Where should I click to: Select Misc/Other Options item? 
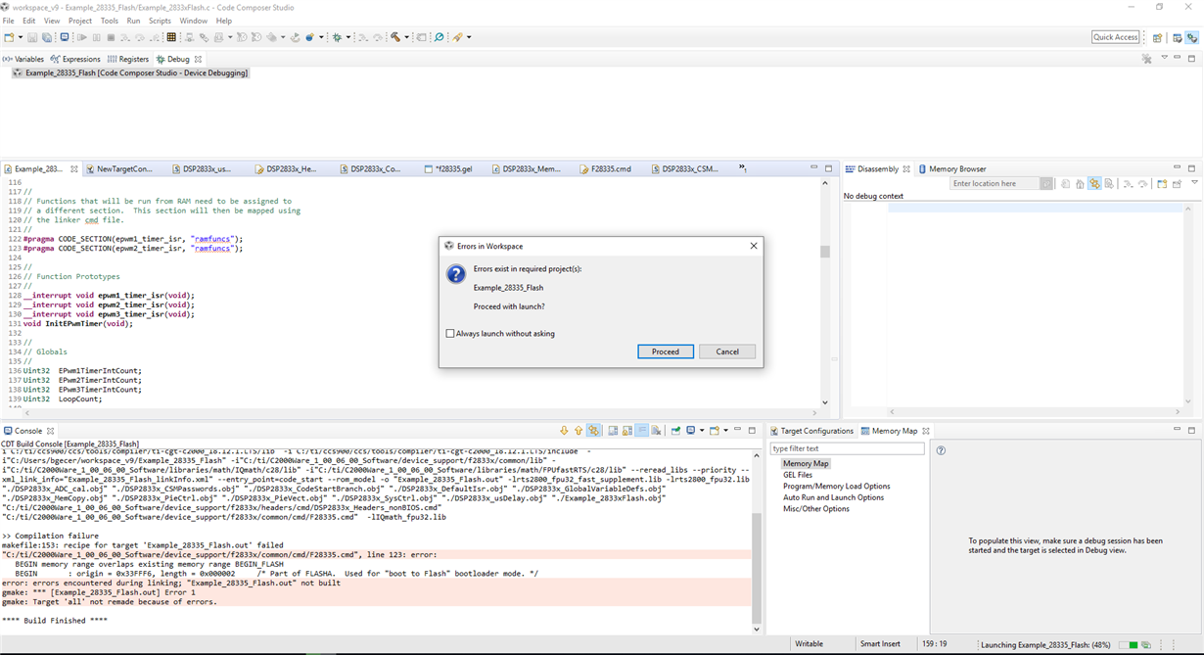click(x=815, y=509)
